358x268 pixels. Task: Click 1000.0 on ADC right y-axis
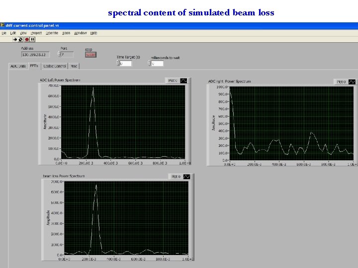tap(222, 87)
